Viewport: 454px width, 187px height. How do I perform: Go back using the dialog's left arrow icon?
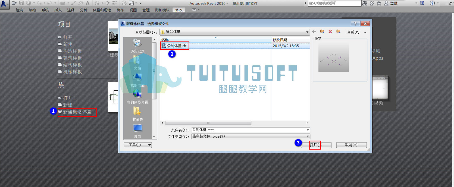click(314, 32)
